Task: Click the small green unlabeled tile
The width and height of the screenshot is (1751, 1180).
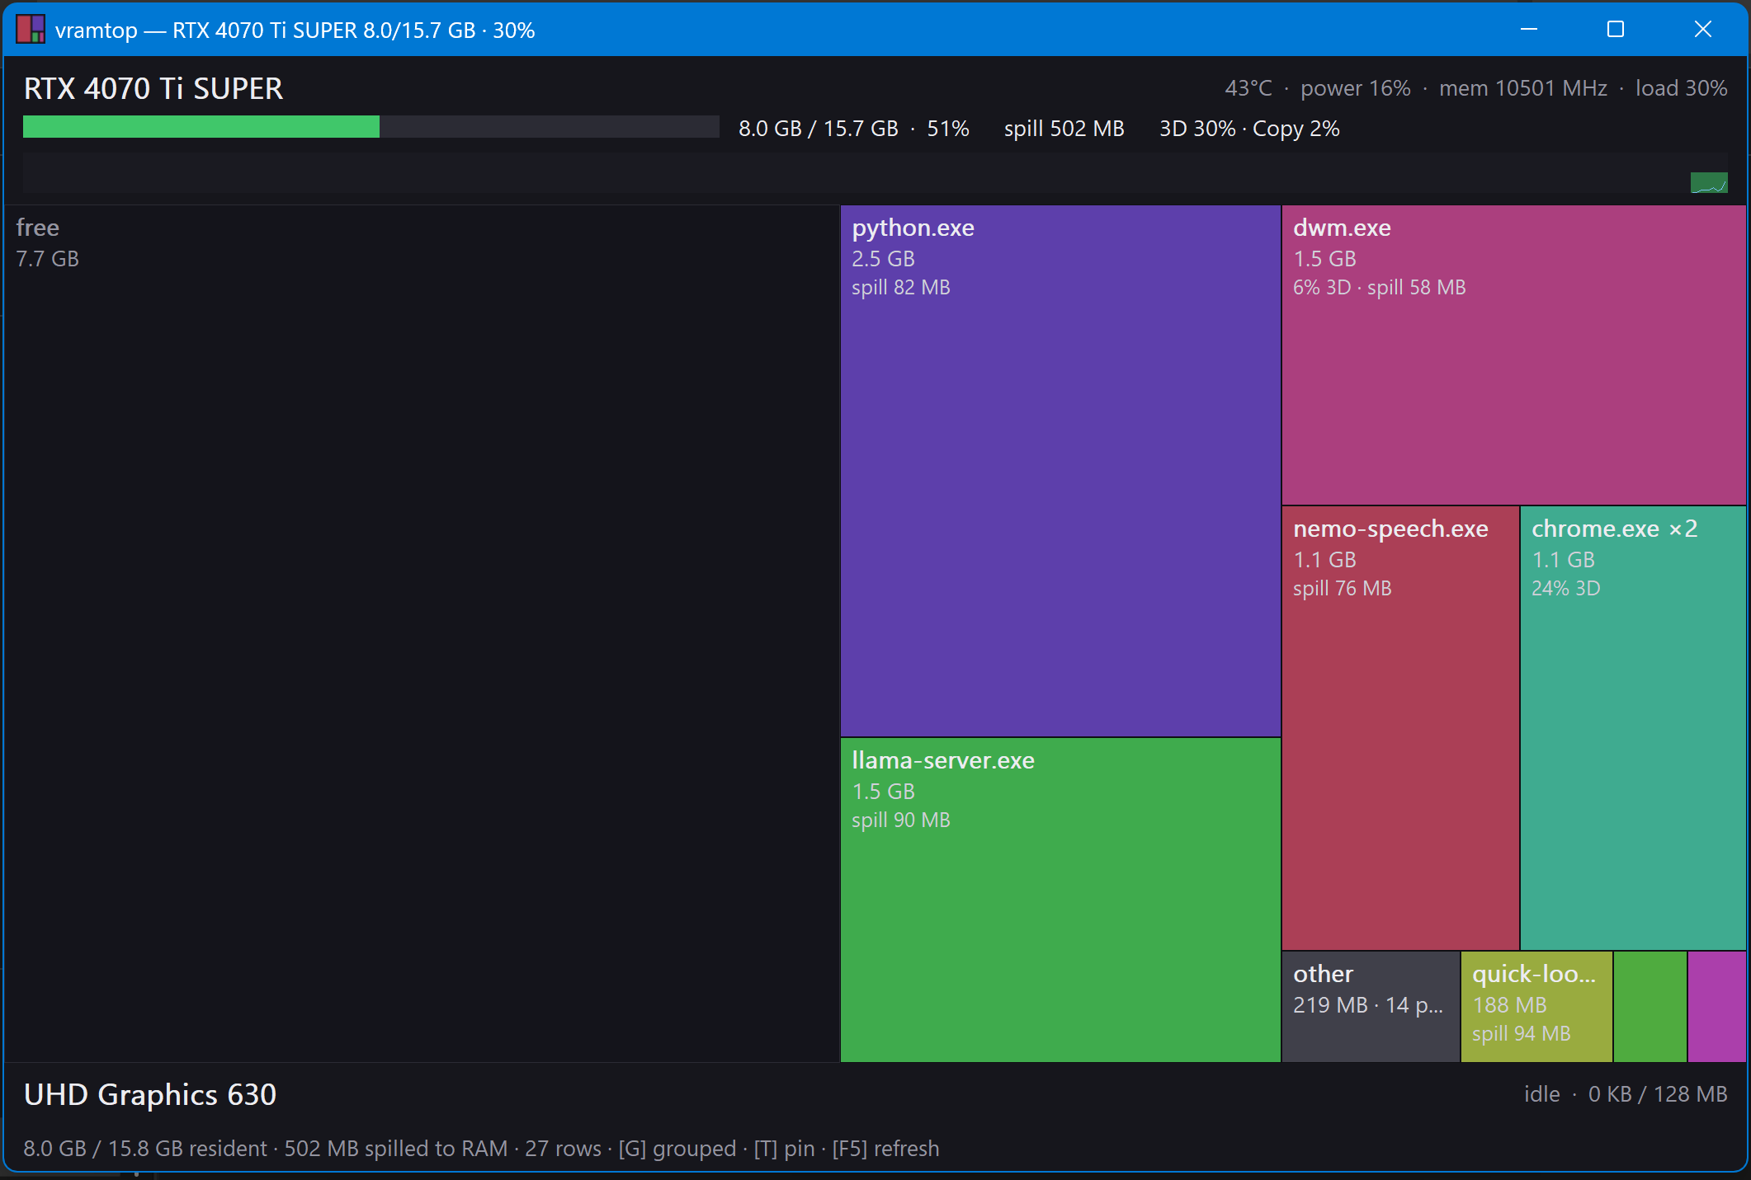Action: pos(1650,1007)
